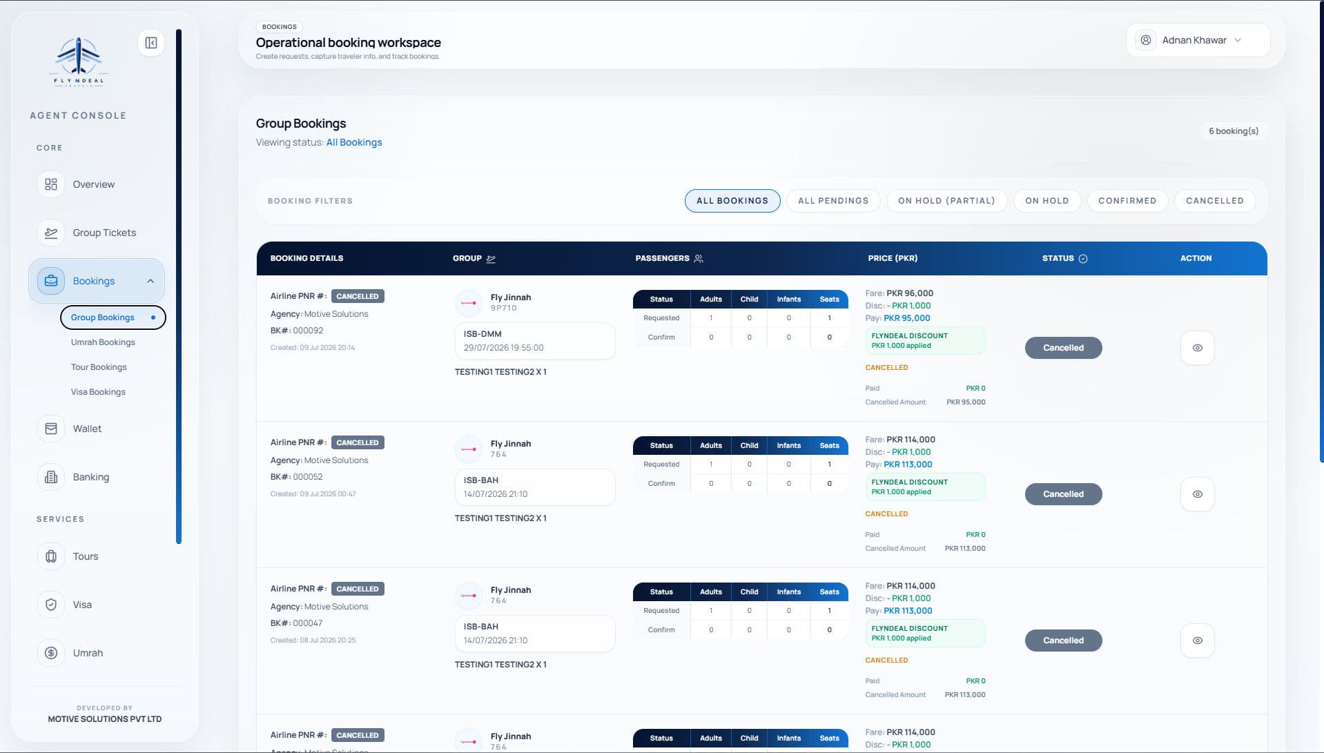This screenshot has height=753, width=1324.
Task: Click the Price (PKR) column header
Action: (x=893, y=258)
